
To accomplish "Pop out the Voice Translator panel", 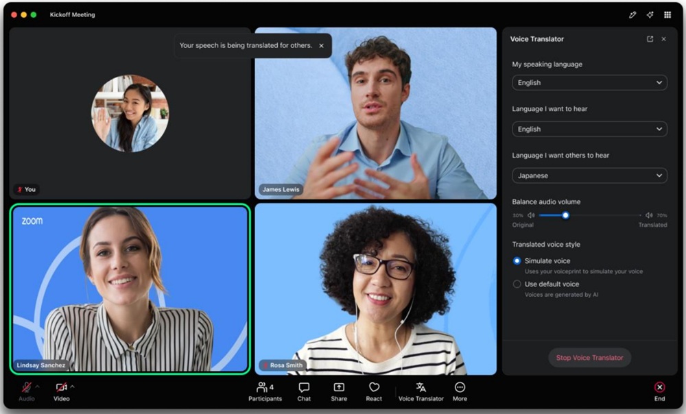I will click(650, 39).
